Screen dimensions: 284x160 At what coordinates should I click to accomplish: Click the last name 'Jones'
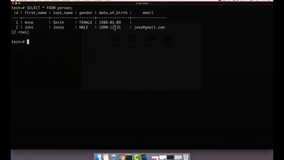pos(59,28)
